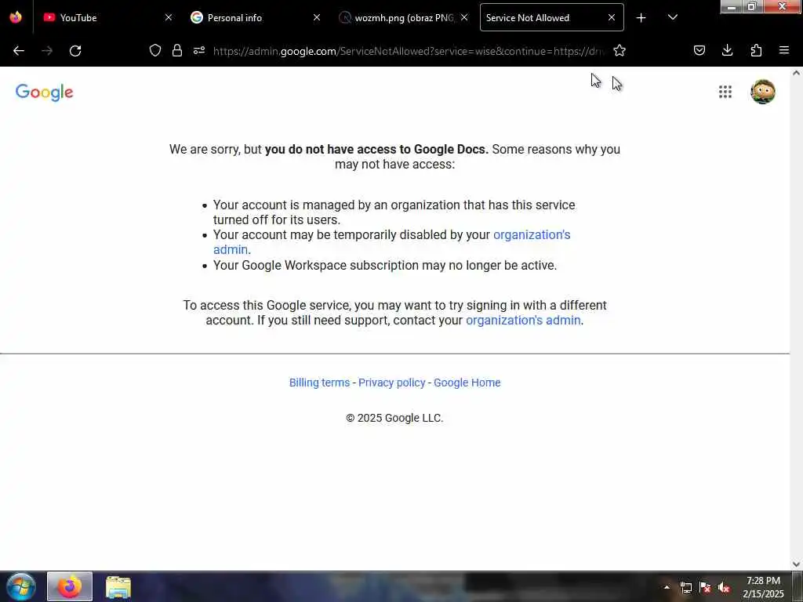Open the Google apps grid icon
Viewport: 803px width, 602px height.
click(x=725, y=92)
